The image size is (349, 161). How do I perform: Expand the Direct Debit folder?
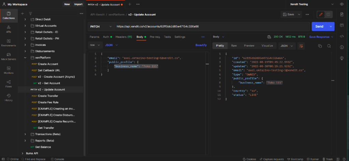click(25, 19)
